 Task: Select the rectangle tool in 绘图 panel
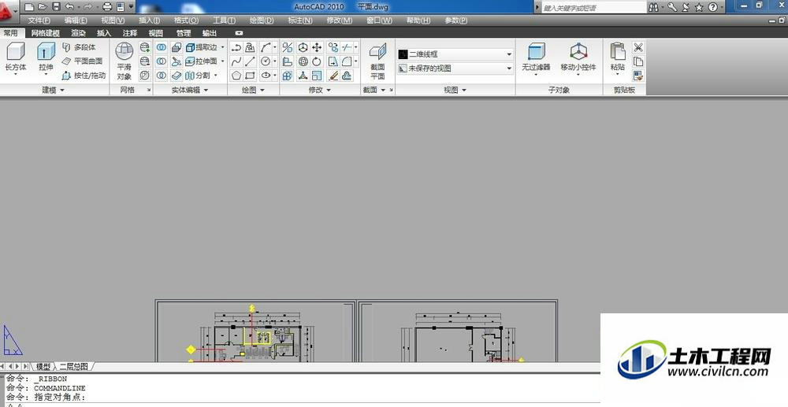coord(251,76)
